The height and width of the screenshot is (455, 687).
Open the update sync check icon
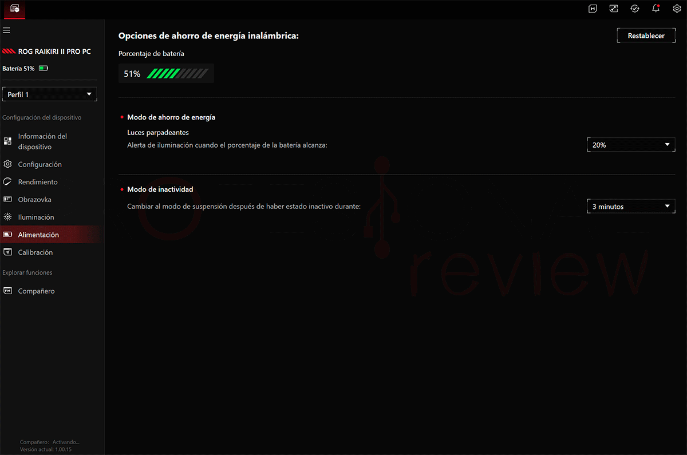(635, 9)
